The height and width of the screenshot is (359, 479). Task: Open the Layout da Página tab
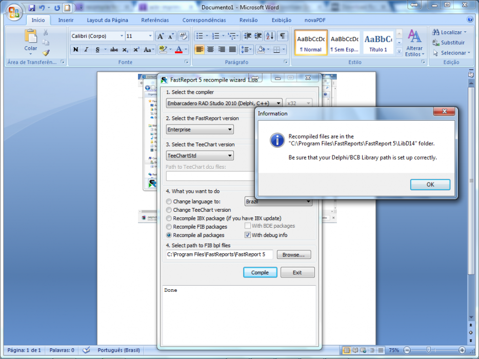pyautogui.click(x=108, y=20)
